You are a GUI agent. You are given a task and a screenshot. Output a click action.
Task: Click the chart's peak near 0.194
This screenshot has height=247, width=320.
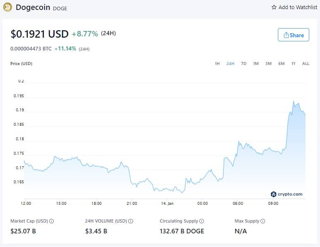(294, 101)
